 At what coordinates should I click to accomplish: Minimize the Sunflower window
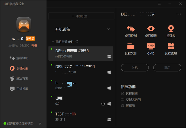[x=170, y=4]
